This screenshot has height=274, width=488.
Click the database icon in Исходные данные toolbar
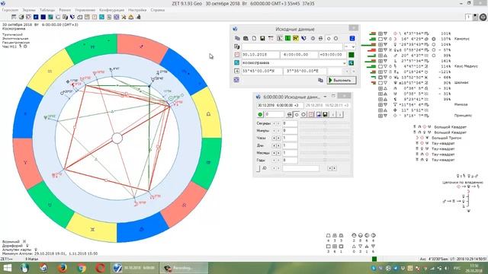[246, 38]
